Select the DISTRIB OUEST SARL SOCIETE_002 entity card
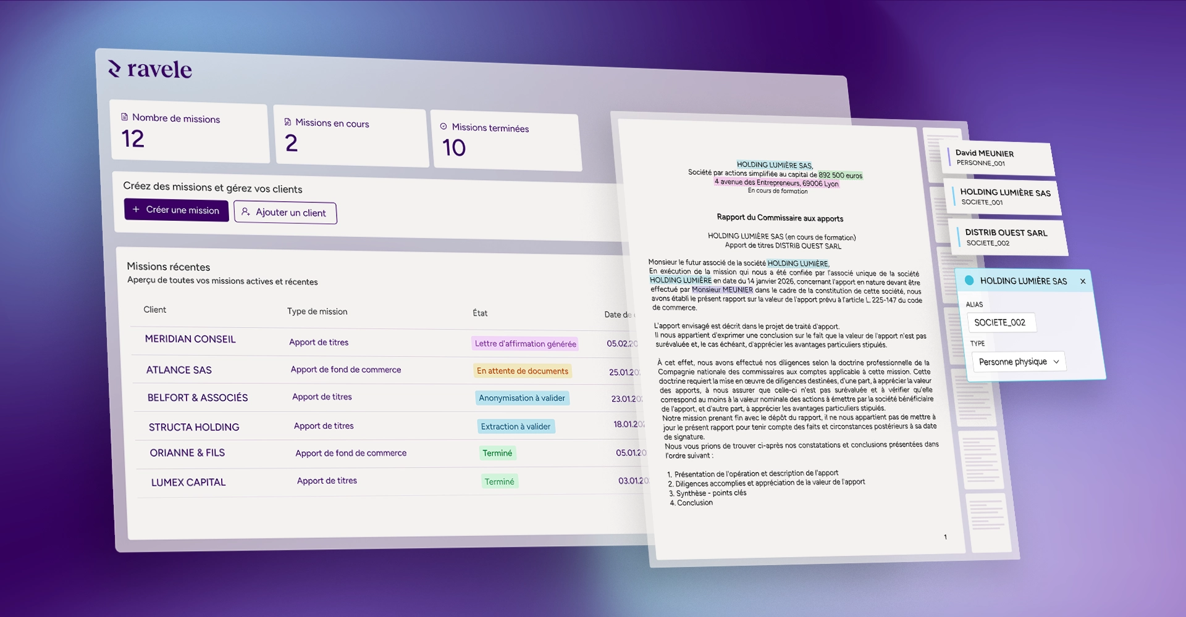Image resolution: width=1186 pixels, height=617 pixels. (1007, 238)
